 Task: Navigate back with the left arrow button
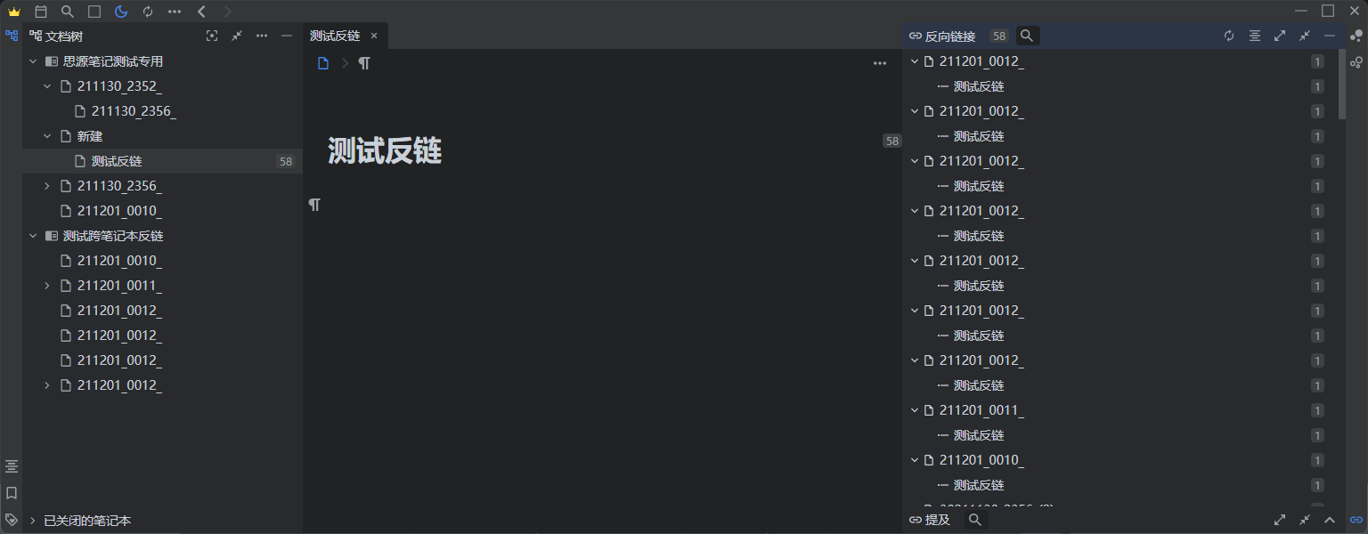[201, 12]
